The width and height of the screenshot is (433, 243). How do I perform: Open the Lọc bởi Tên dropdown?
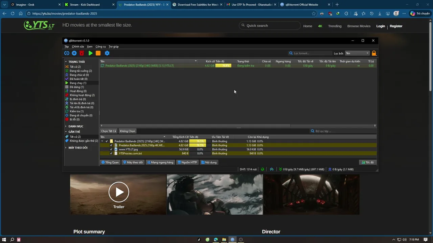point(357,53)
